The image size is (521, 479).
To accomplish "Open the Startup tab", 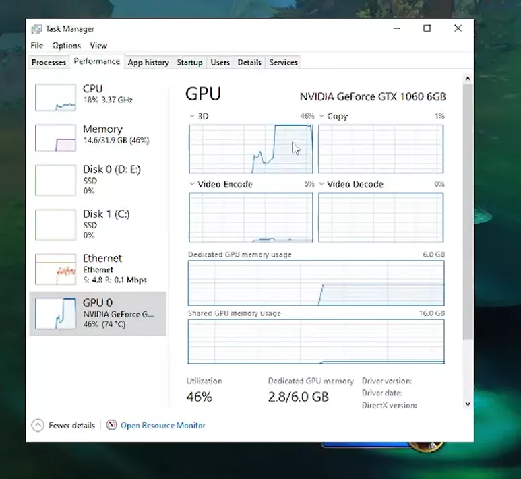I will pyautogui.click(x=189, y=63).
